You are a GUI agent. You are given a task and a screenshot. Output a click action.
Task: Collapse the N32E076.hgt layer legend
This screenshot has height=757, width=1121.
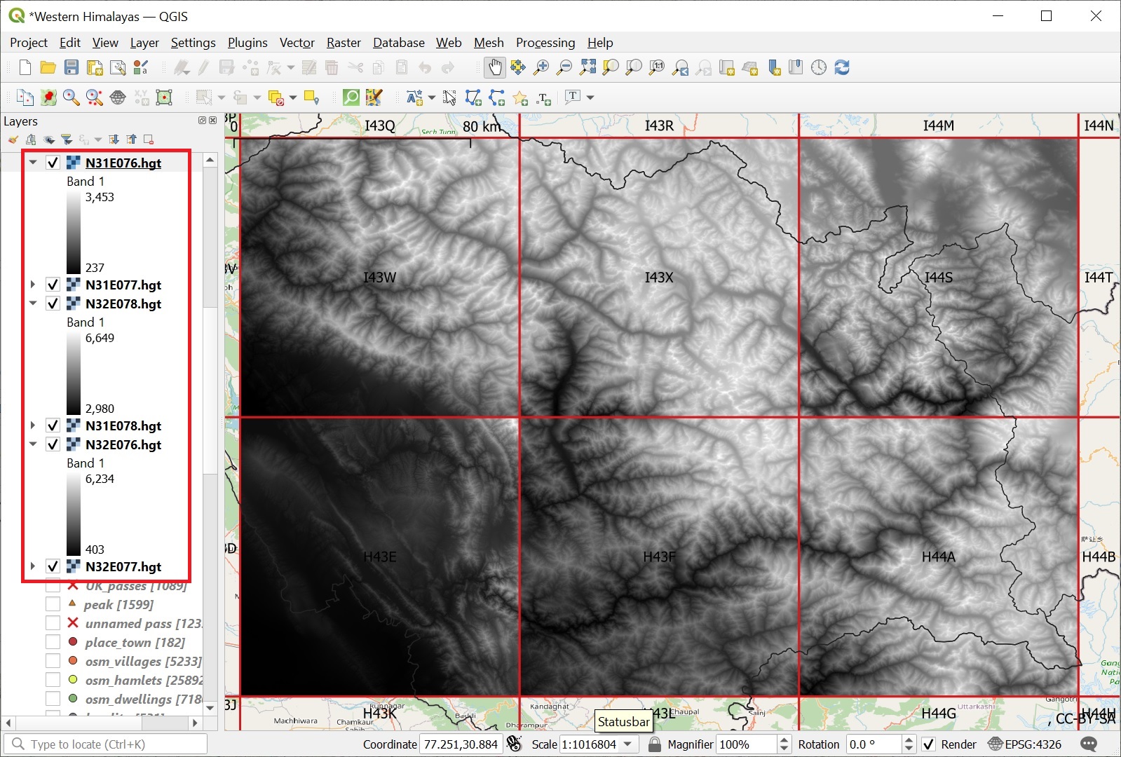33,444
